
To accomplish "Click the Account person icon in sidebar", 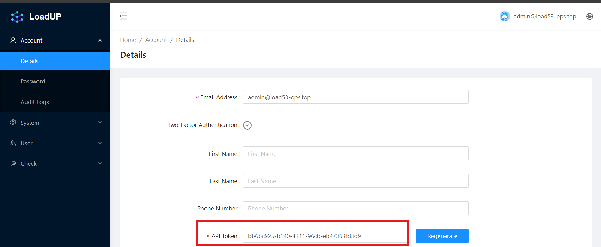I will coord(13,40).
